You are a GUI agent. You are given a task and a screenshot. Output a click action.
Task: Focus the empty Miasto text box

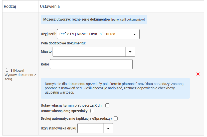pyautogui.click(x=89, y=52)
